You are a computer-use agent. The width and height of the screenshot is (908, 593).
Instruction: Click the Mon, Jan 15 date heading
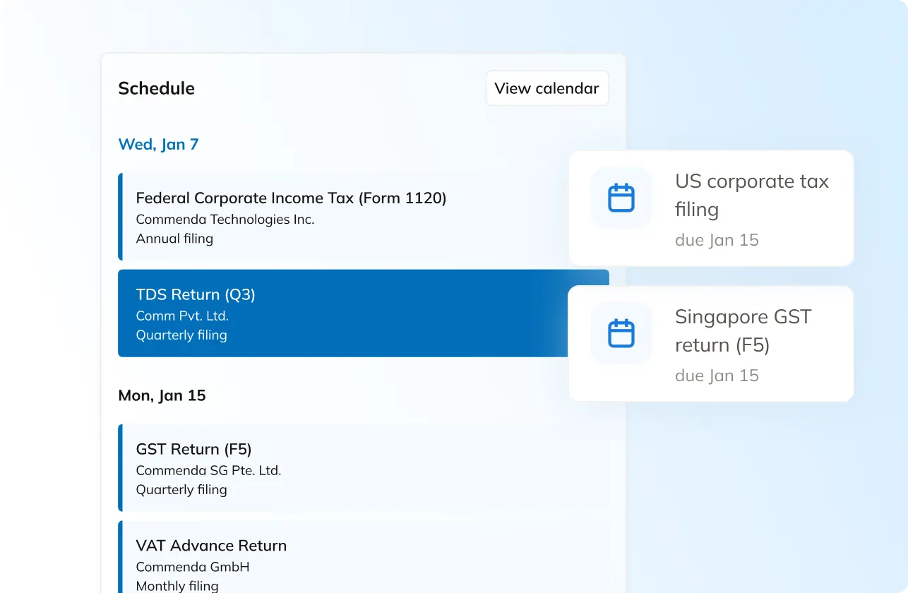(162, 396)
